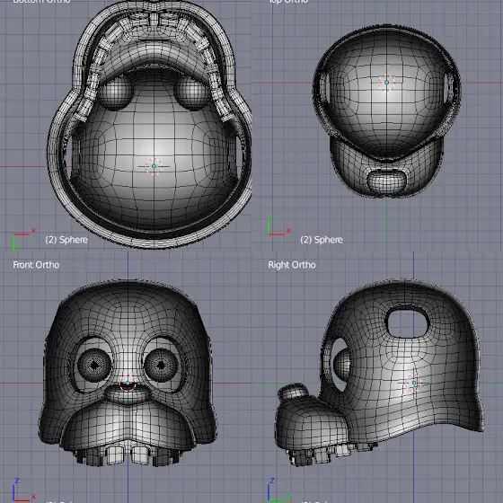Click the Y/Z axis gizmo in Right Ortho view
The width and height of the screenshot is (503, 503).
pyautogui.click(x=278, y=490)
